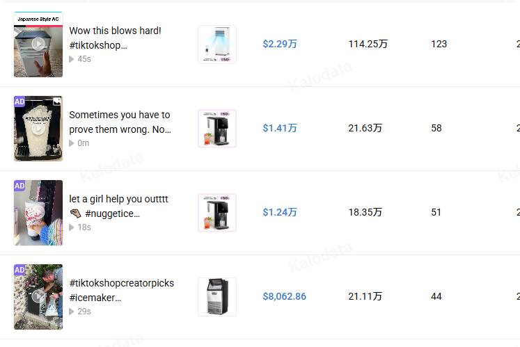Play the 'let a girl help' video thumbnail
Viewport: 520px width, 347px height.
[x=38, y=213]
